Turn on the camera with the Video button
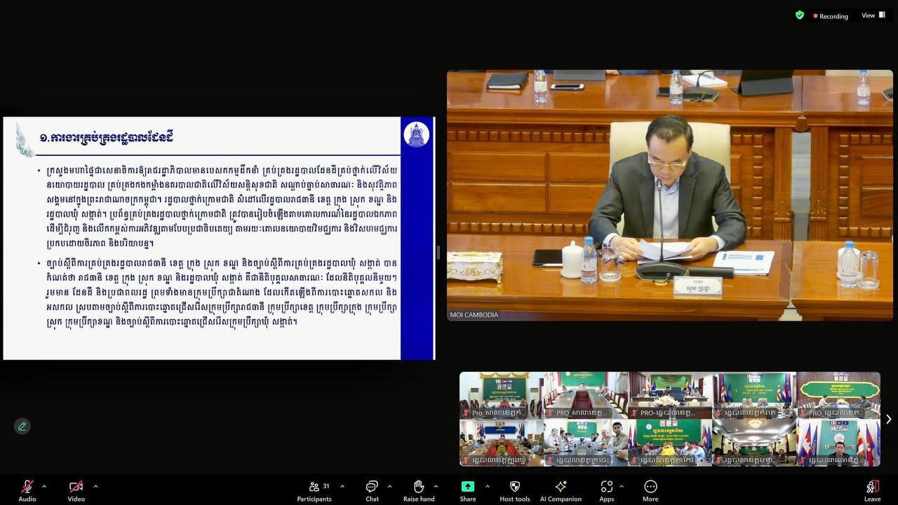 (x=76, y=487)
